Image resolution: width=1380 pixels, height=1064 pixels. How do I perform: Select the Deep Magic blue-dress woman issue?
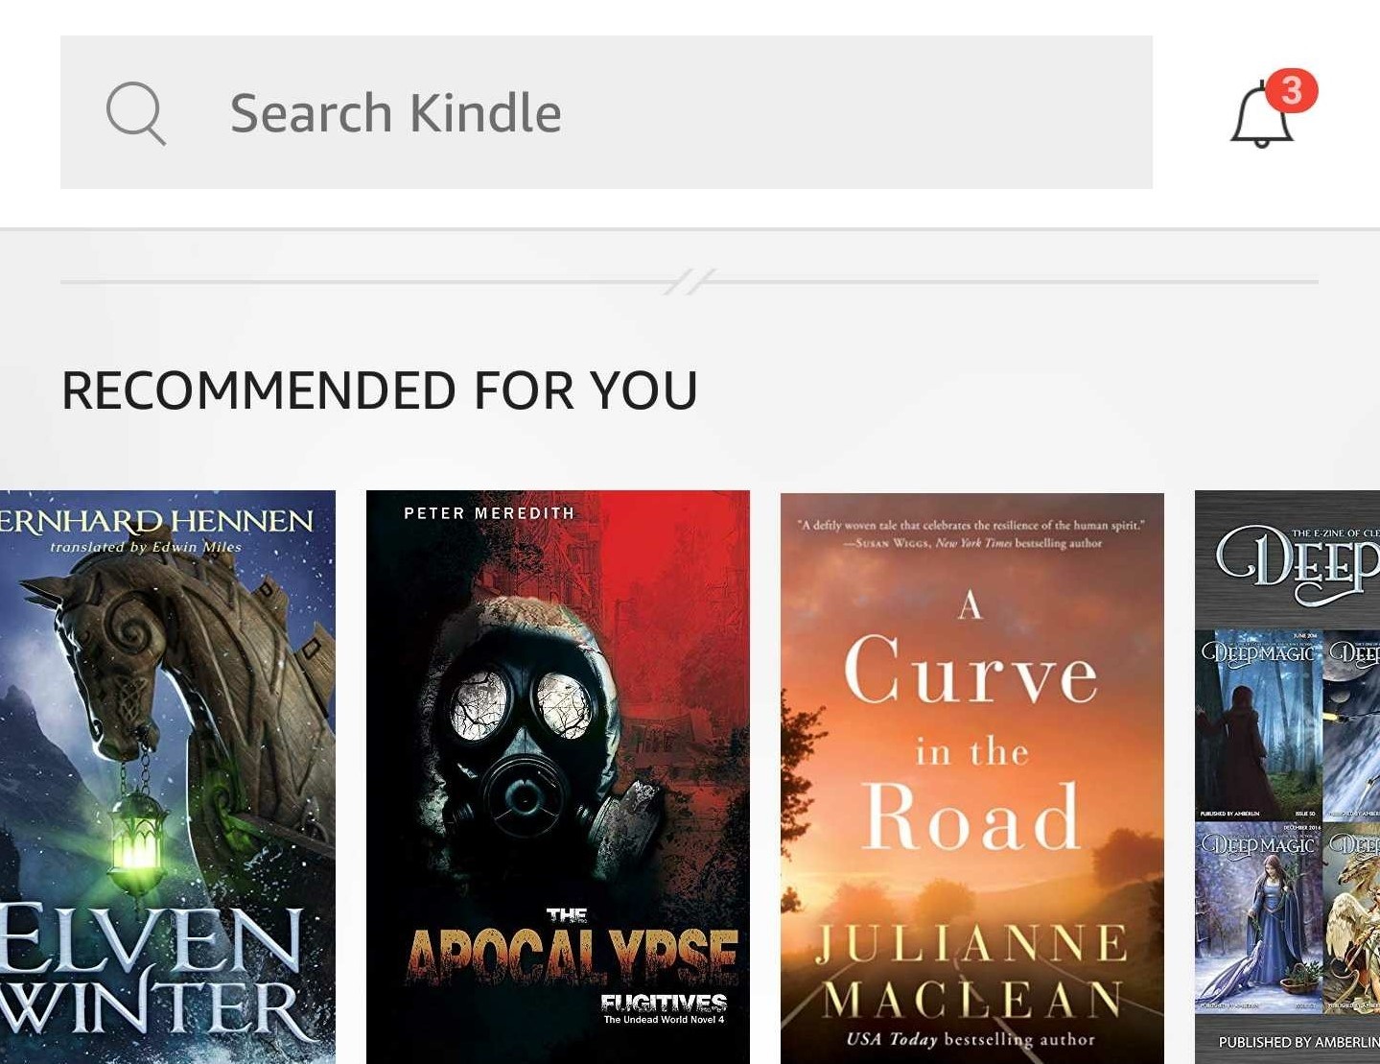(x=1258, y=918)
